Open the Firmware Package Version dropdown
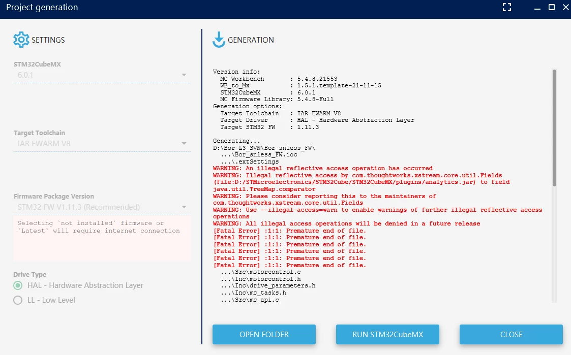The height and width of the screenshot is (355, 571). coord(102,207)
